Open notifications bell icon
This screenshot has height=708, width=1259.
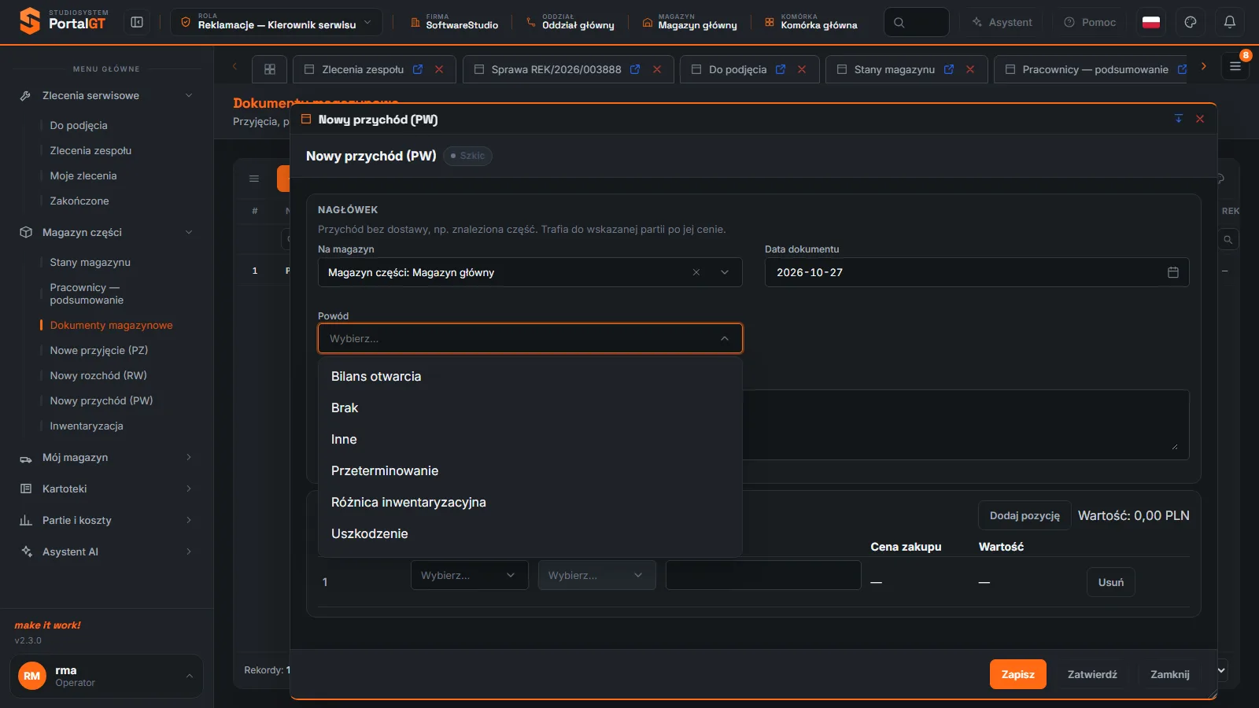(1230, 22)
